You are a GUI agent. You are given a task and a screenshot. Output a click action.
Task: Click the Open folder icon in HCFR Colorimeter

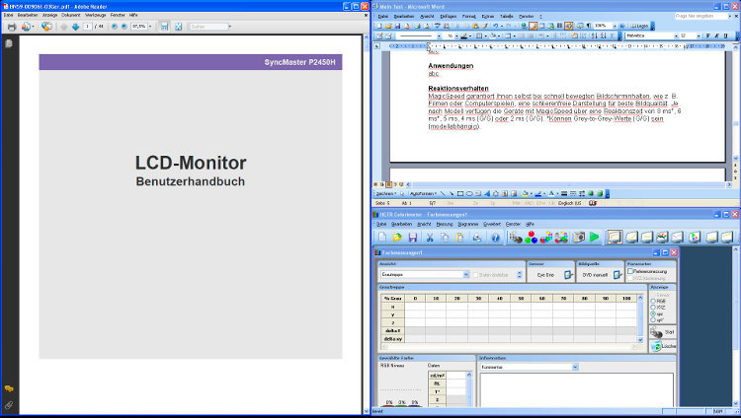pyautogui.click(x=397, y=238)
